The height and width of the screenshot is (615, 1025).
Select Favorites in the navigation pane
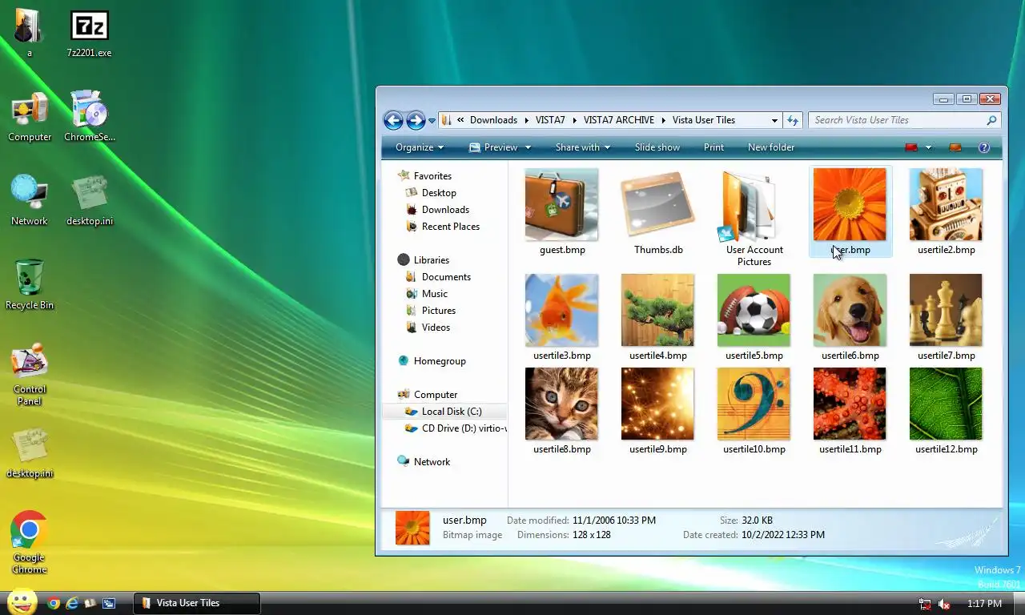[432, 176]
